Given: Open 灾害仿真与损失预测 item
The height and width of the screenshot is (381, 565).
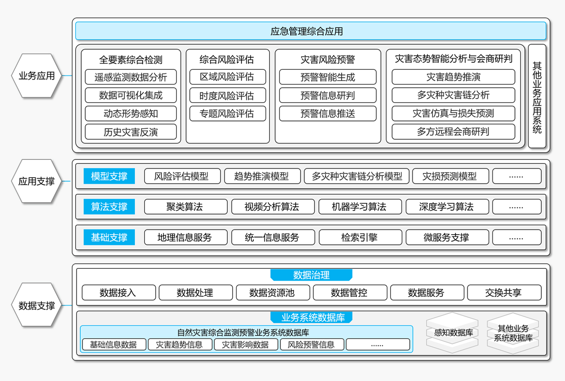Looking at the screenshot, I should click(x=453, y=113).
